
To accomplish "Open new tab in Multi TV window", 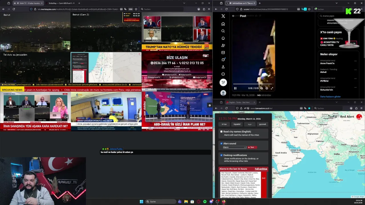I will click(x=79, y=3).
